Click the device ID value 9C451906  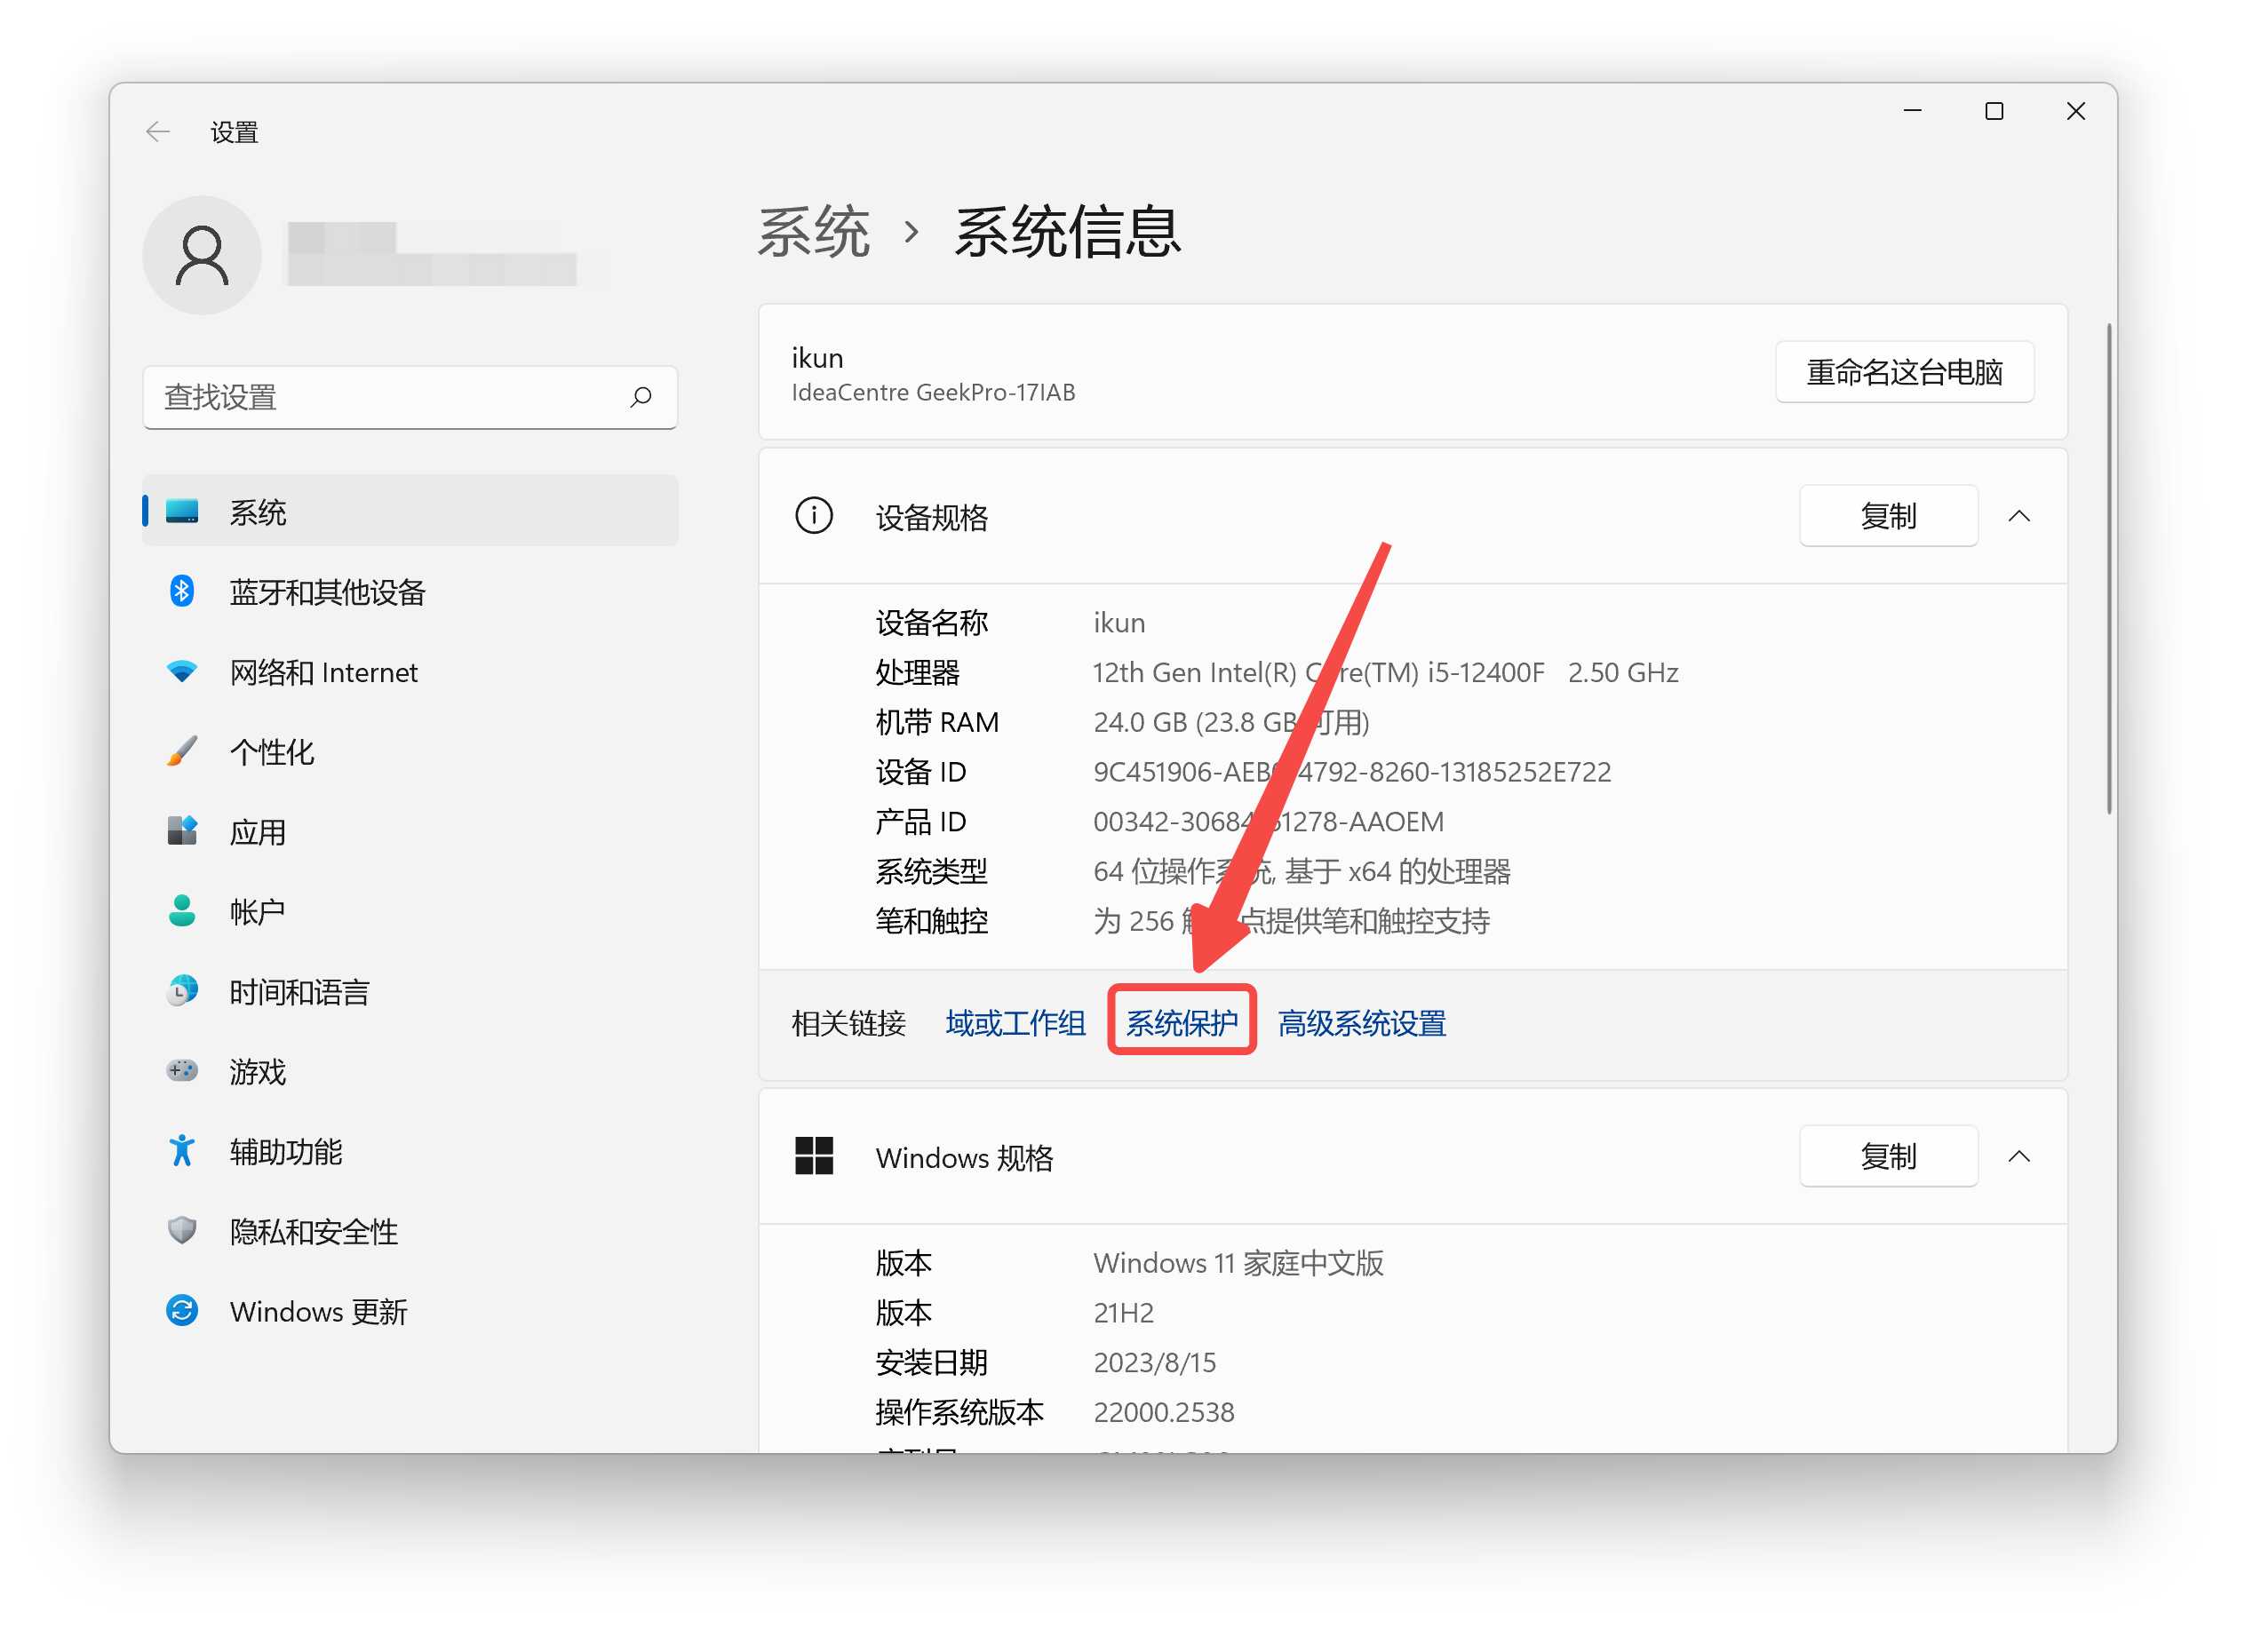coord(1352,772)
